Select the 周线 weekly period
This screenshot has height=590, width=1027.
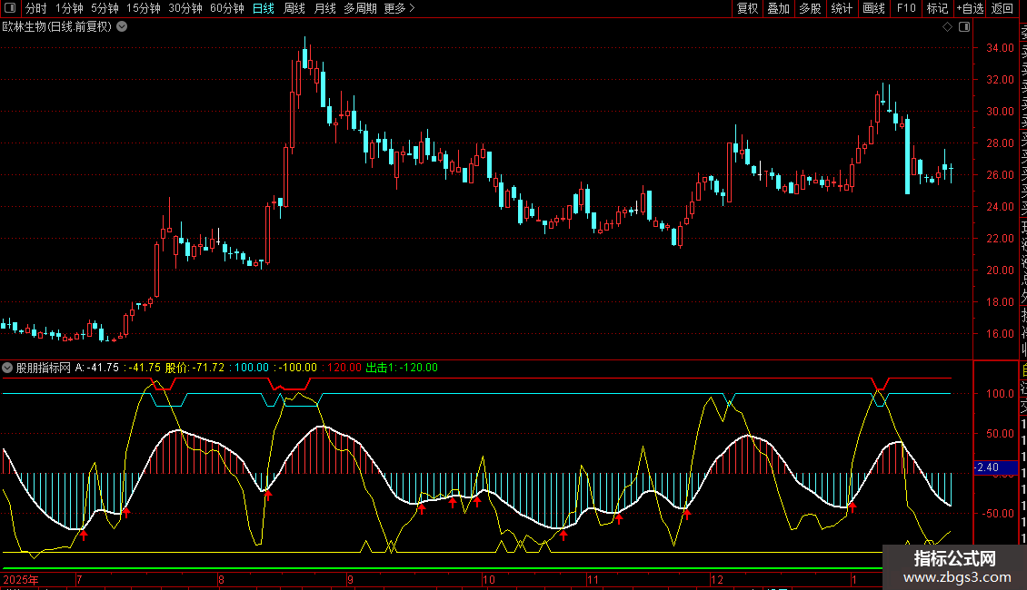[x=294, y=9]
